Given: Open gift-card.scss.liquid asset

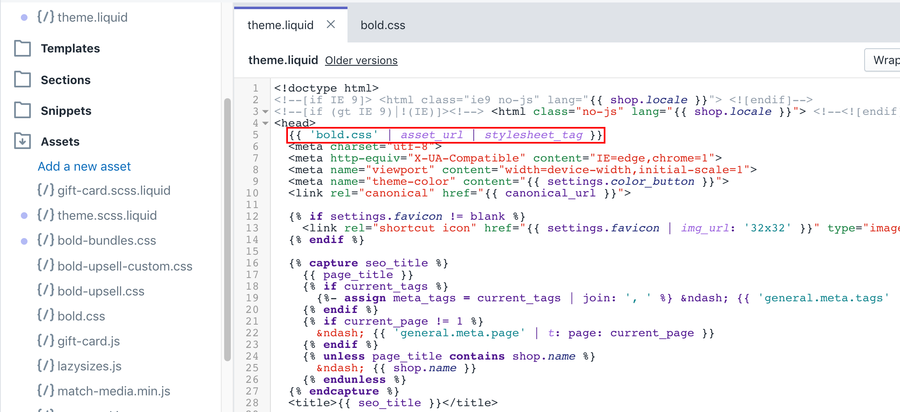Looking at the screenshot, I should 114,191.
